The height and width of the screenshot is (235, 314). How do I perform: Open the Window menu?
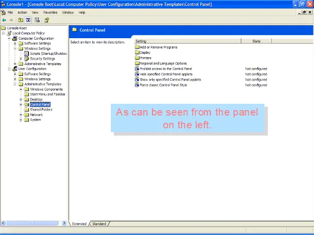point(68,13)
